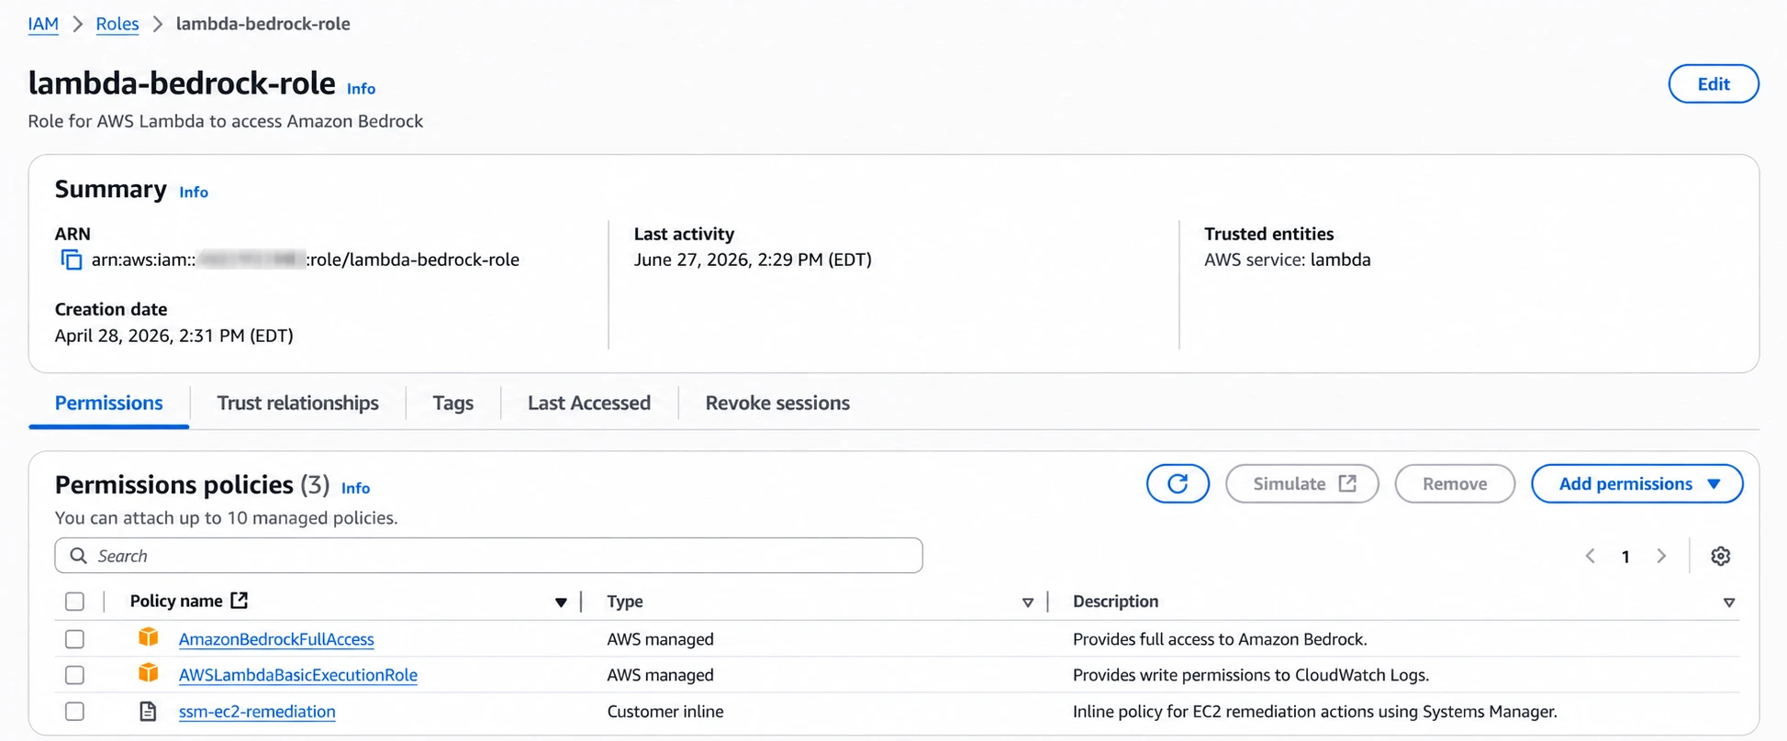Click the Remove button
1787x741 pixels.
[x=1455, y=483]
